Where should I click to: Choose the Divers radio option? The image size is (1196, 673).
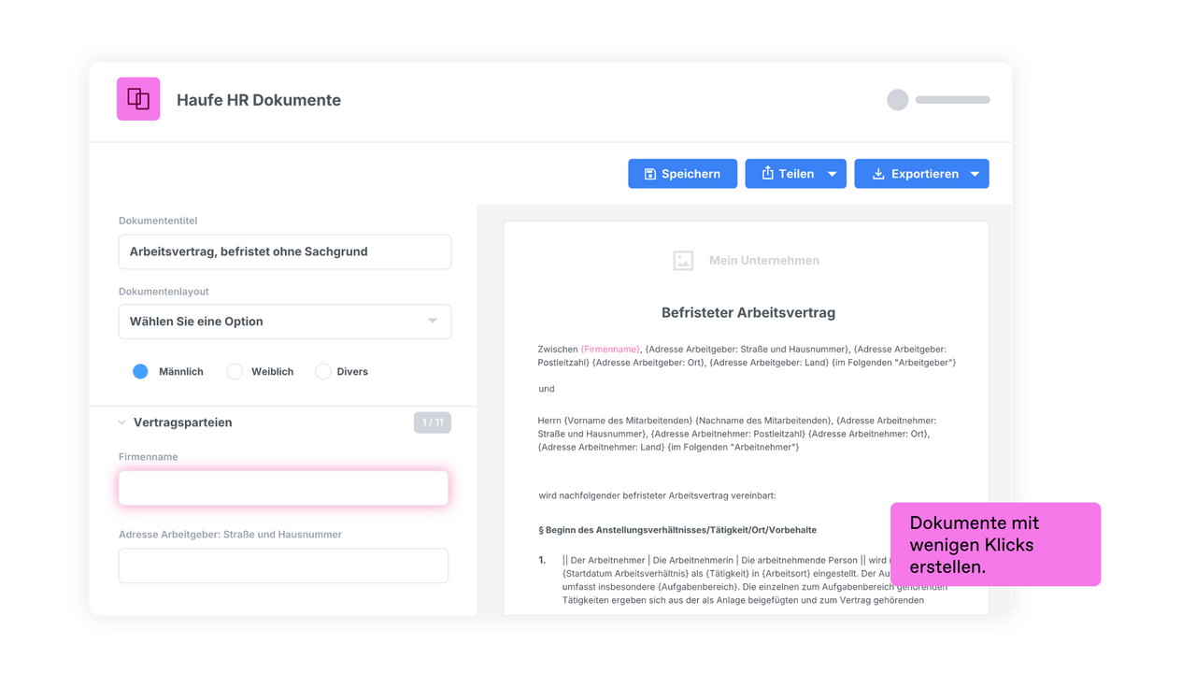click(x=322, y=371)
